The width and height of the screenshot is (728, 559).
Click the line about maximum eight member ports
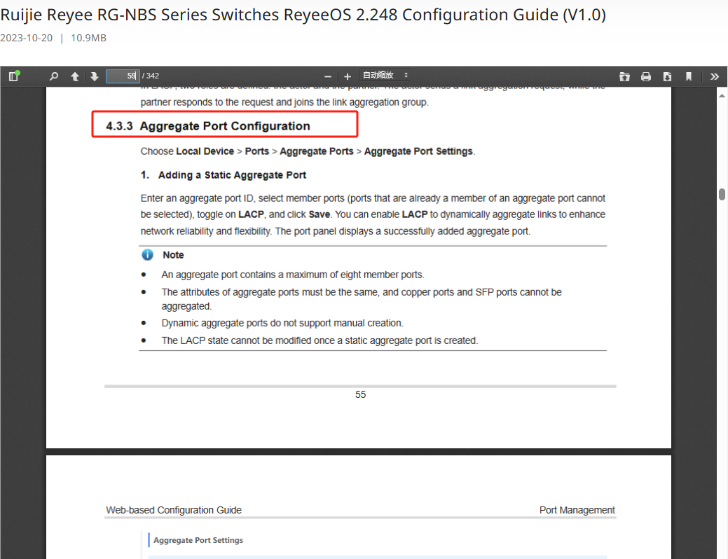click(292, 275)
